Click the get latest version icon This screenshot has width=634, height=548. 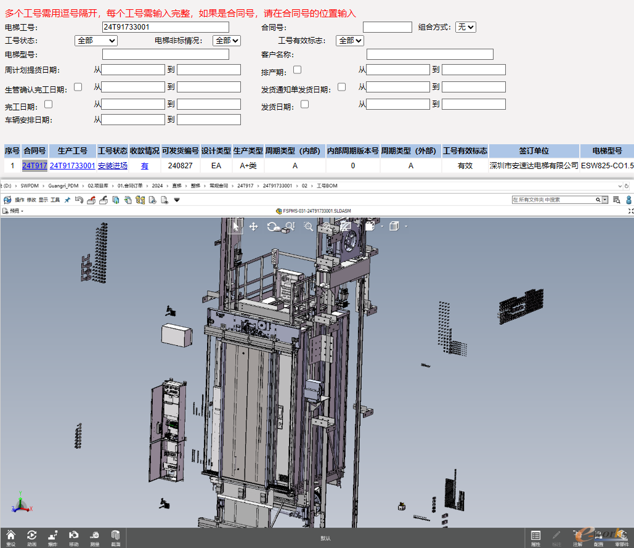pyautogui.click(x=116, y=200)
